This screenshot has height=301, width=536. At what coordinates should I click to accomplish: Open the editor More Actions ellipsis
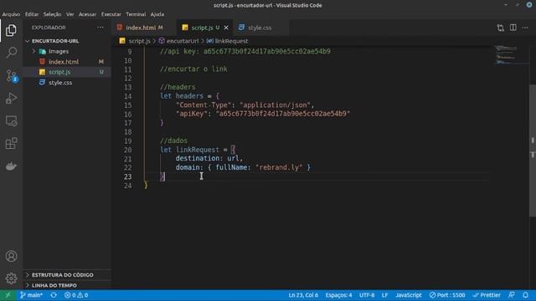pyautogui.click(x=525, y=28)
